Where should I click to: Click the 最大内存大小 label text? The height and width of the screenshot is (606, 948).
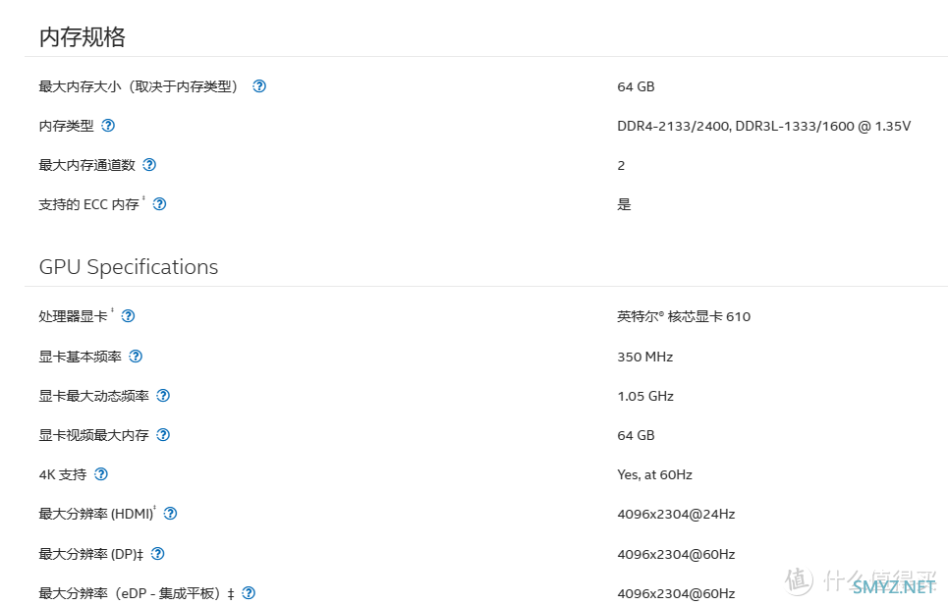click(x=139, y=86)
